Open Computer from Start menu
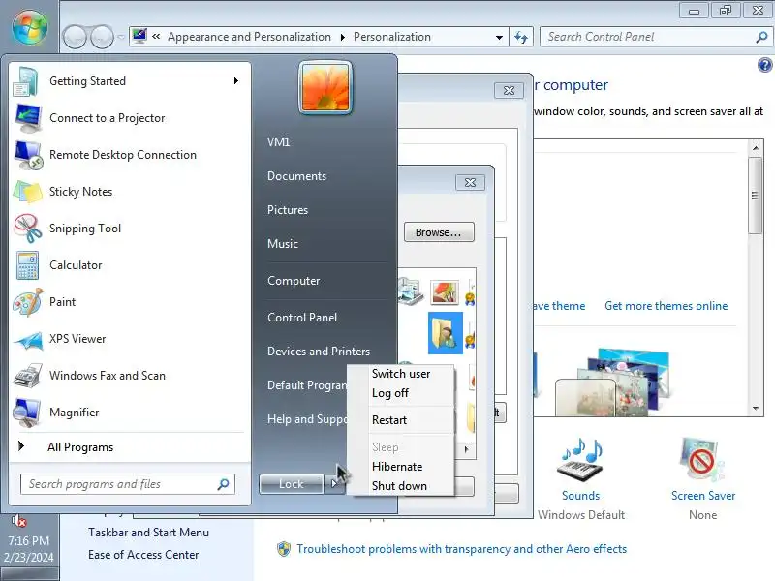The image size is (775, 581). [294, 281]
